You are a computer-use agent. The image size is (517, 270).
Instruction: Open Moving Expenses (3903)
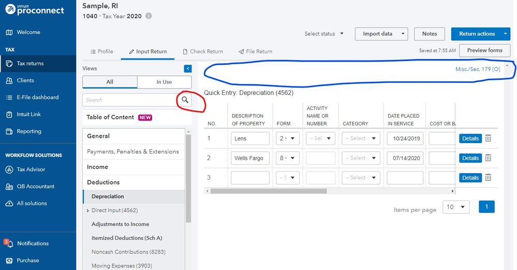(122, 266)
